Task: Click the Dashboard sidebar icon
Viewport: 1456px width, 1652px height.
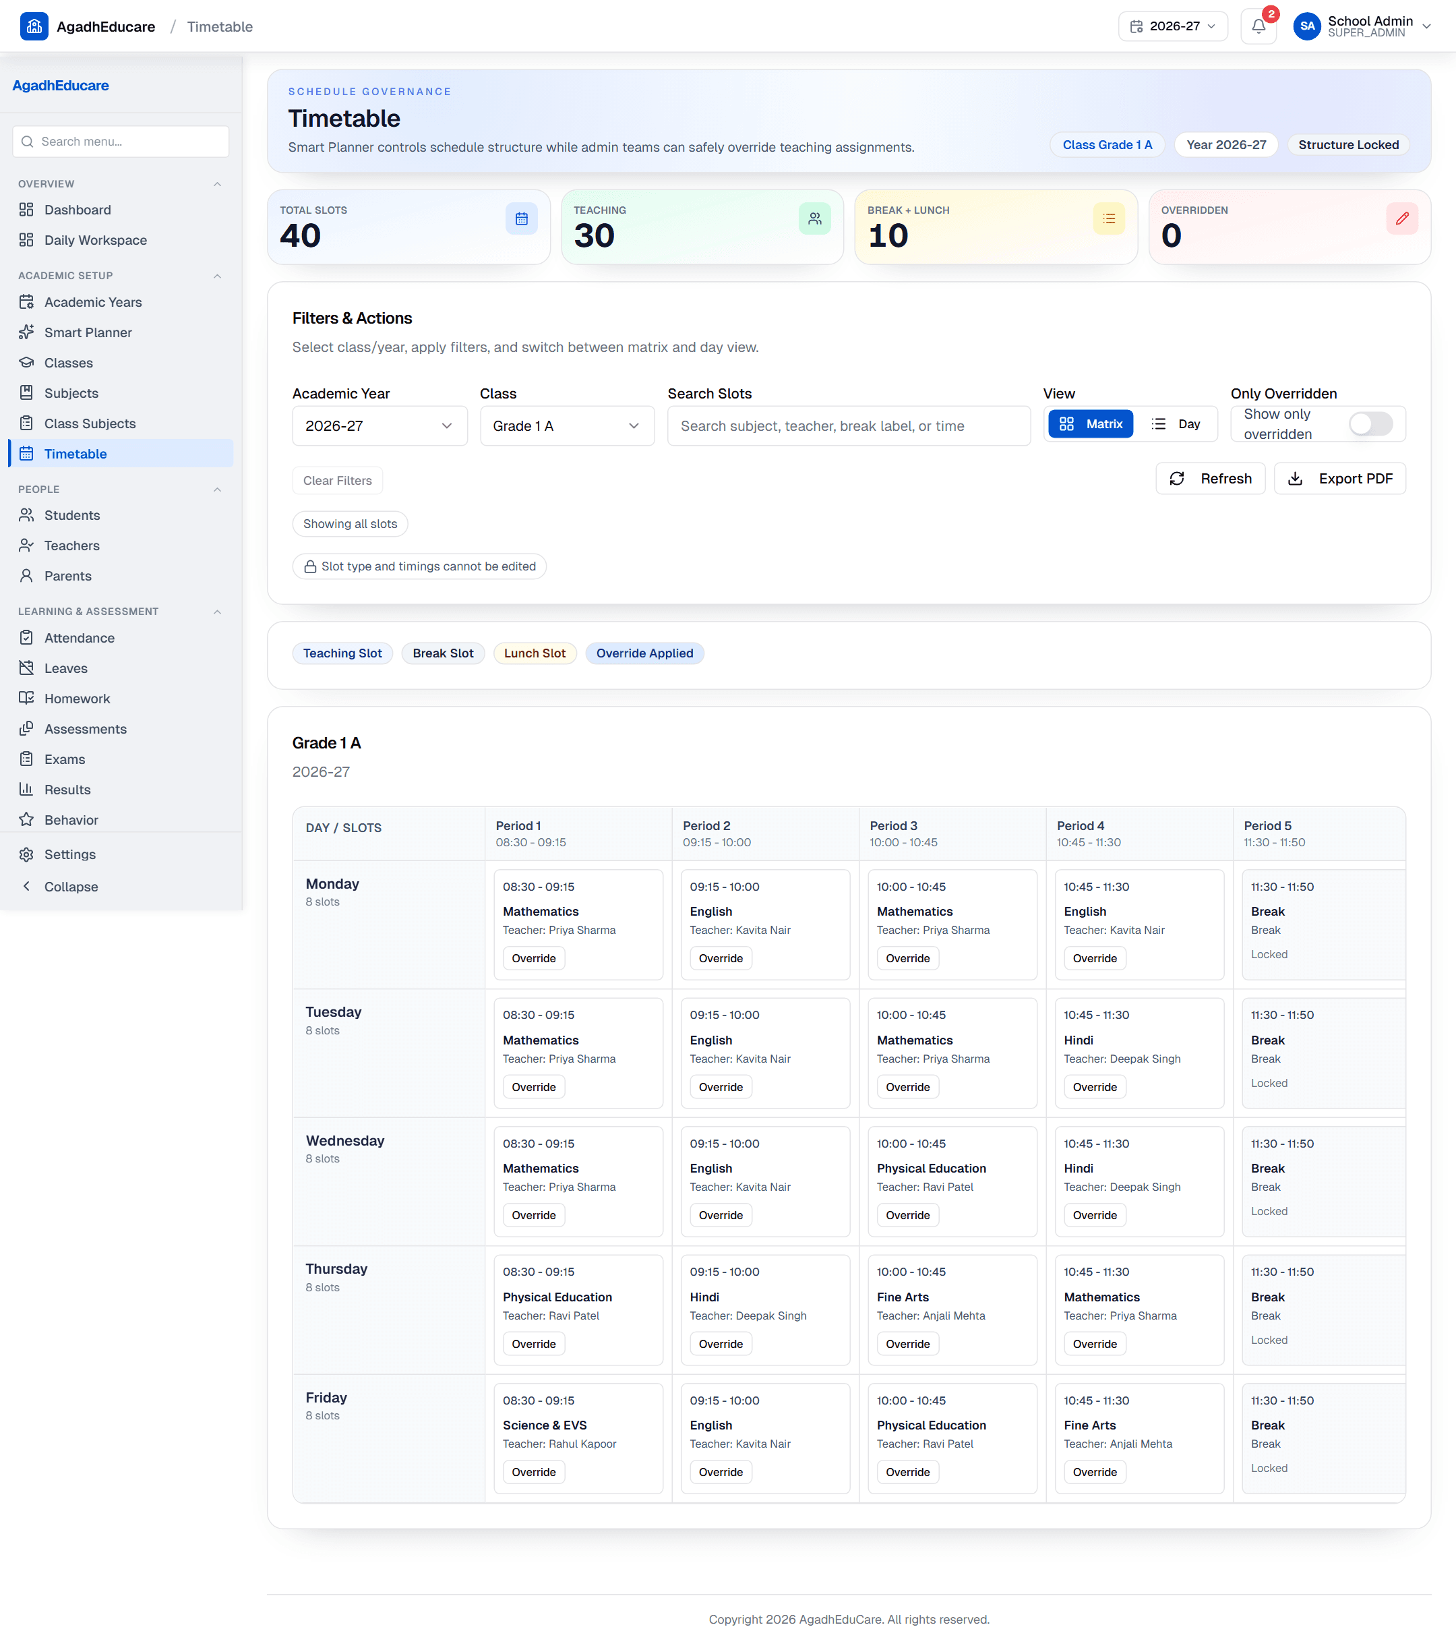Action: (x=27, y=210)
